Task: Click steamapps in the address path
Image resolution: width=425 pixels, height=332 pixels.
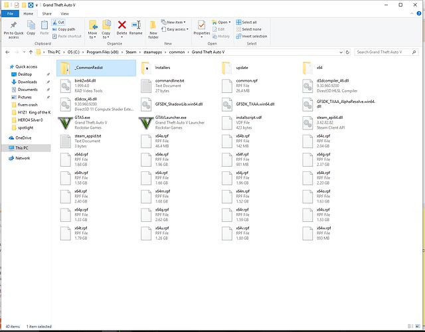Action: [x=153, y=52]
